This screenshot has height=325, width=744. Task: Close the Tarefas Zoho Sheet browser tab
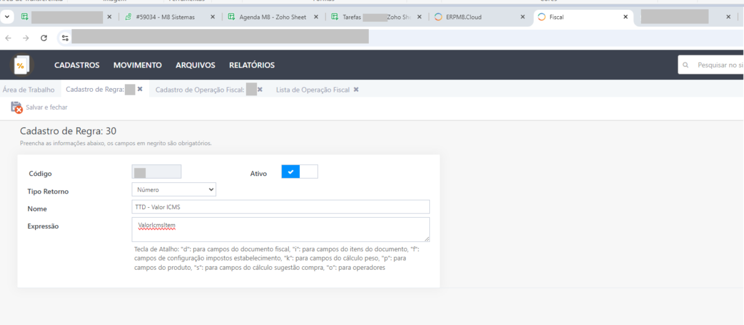(419, 17)
